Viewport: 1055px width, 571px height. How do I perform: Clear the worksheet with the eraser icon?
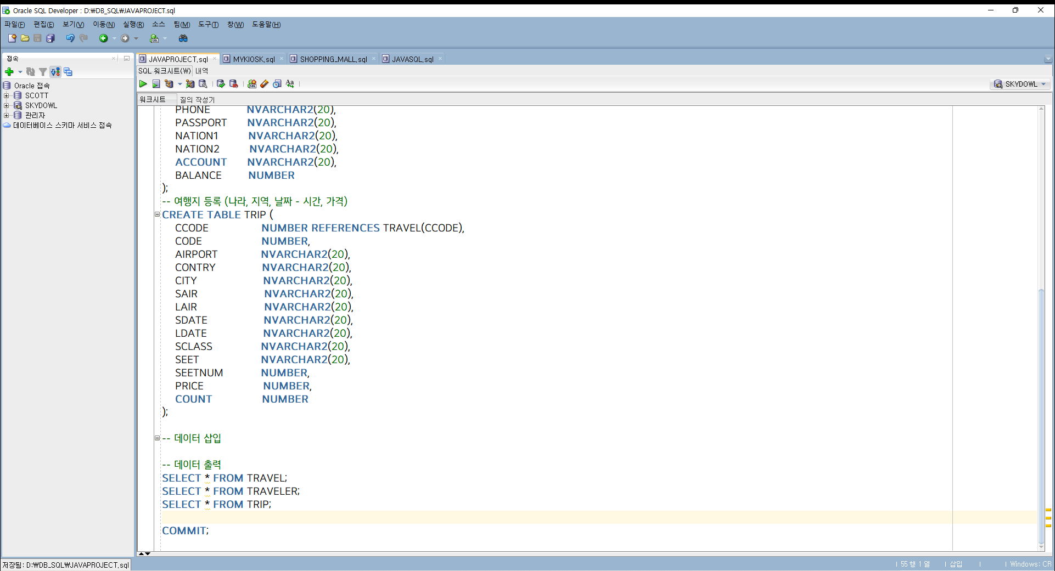[x=265, y=84]
